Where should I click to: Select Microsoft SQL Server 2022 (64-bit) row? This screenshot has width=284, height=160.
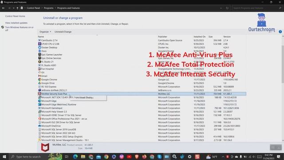click(142, 133)
